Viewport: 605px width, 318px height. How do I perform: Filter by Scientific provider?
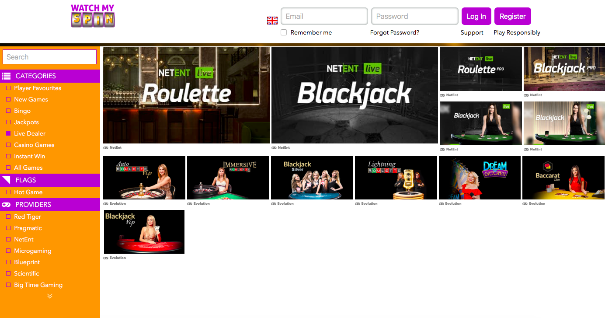[x=8, y=273]
